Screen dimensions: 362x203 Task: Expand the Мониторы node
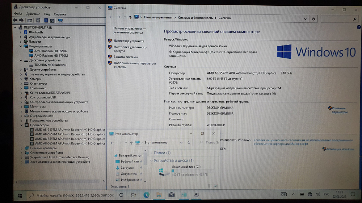pyautogui.click(x=21, y=106)
